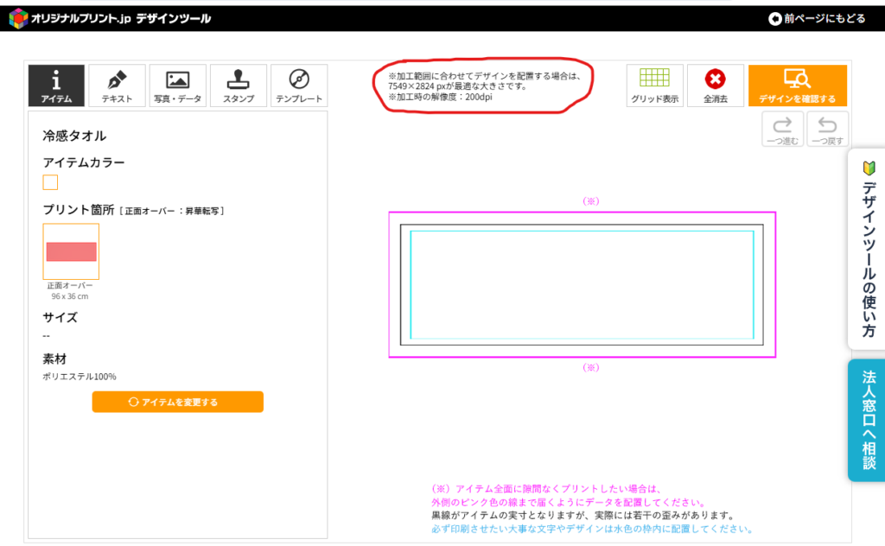Select the テキスト text tool

click(x=117, y=86)
